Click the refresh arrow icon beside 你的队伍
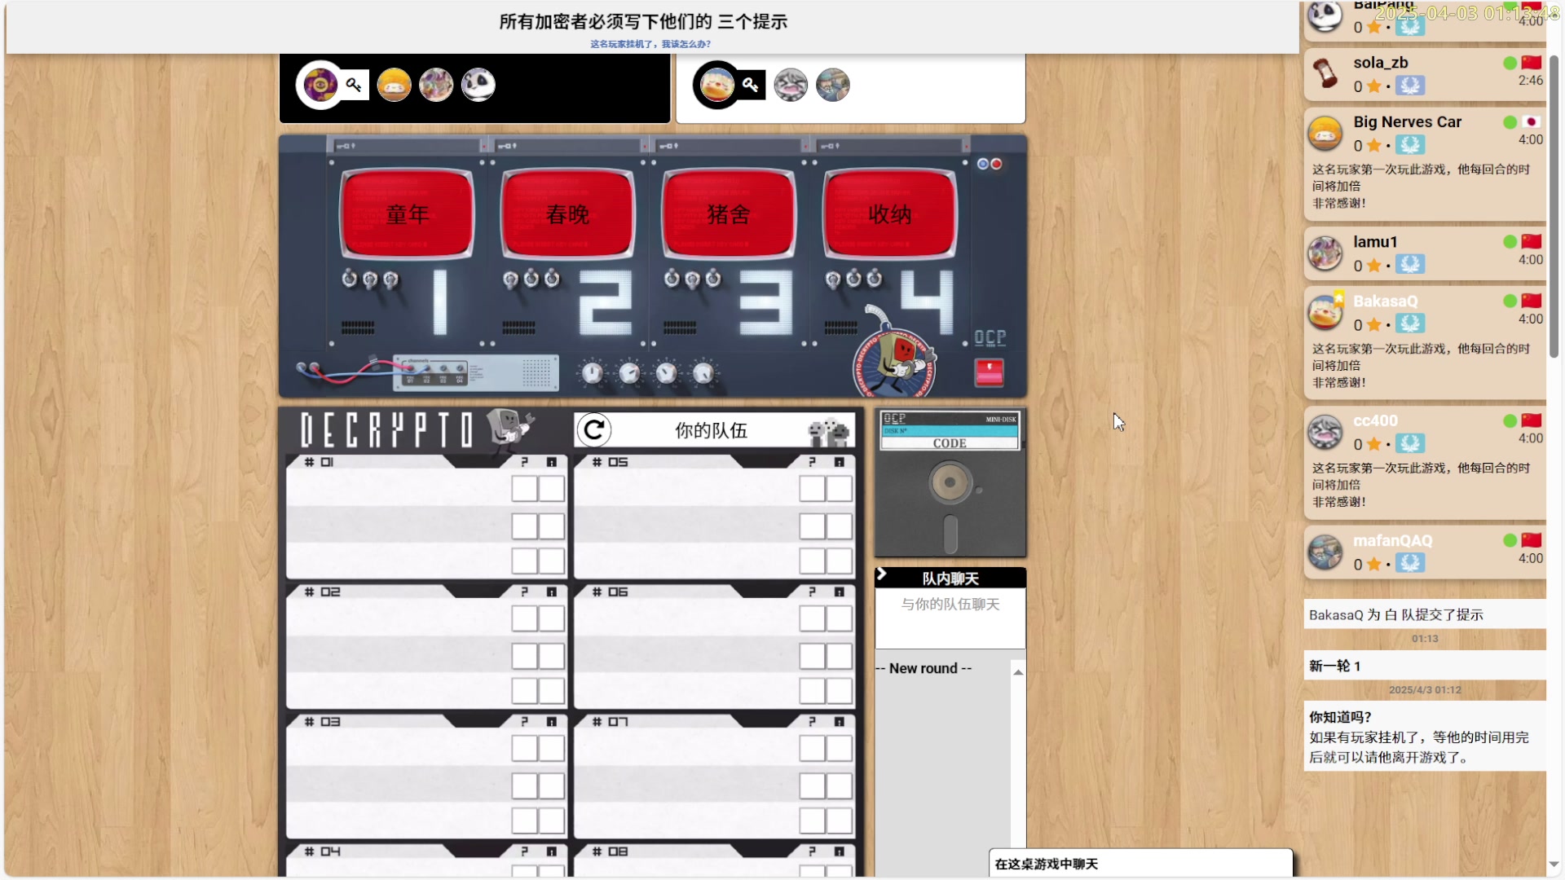The image size is (1565, 880). click(594, 429)
